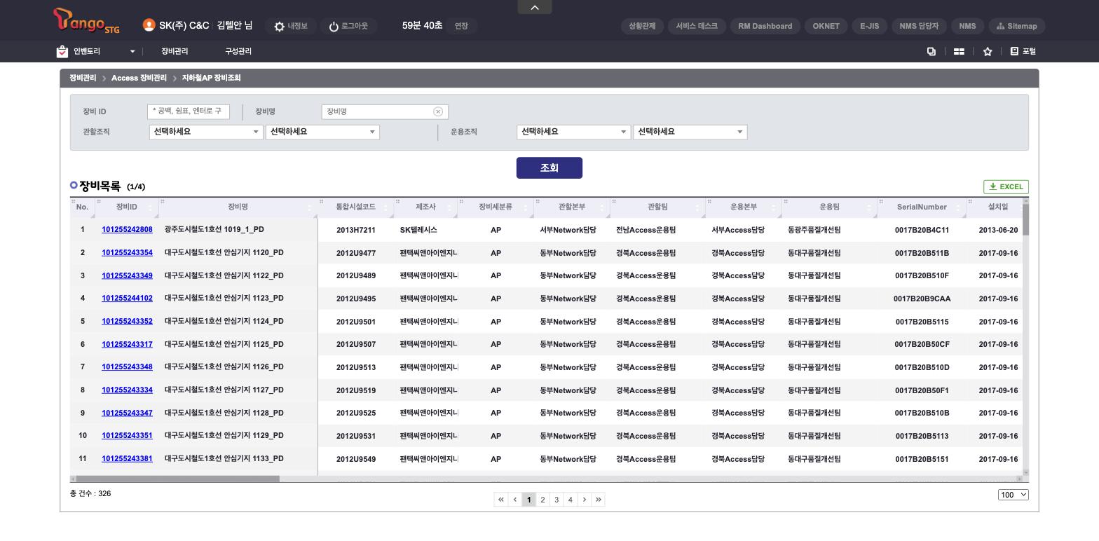1099x541 pixels.
Task: Open 내정보 with the gear icon
Action: coord(291,26)
